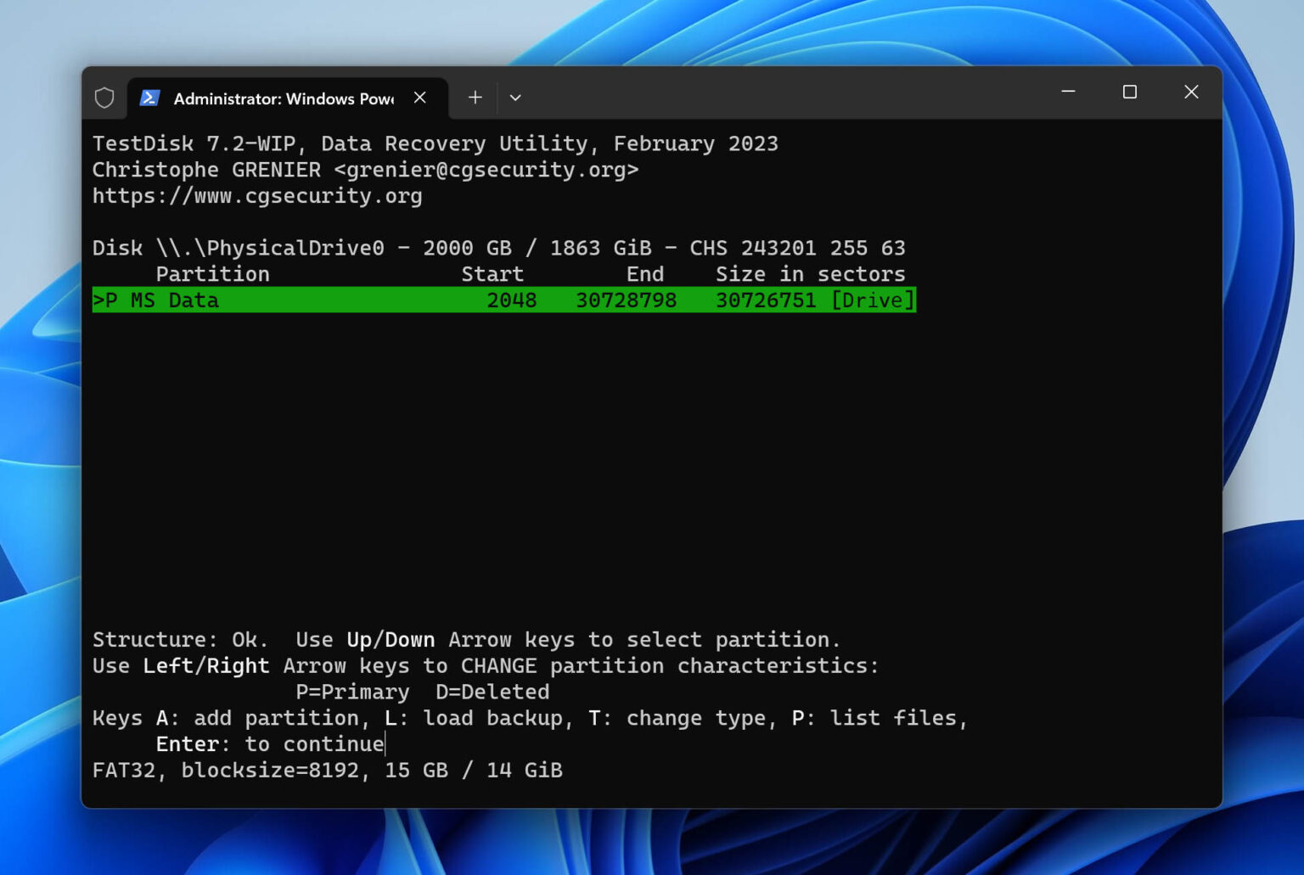
Task: Click the PowerShell icon in the terminal tab
Action: click(149, 98)
